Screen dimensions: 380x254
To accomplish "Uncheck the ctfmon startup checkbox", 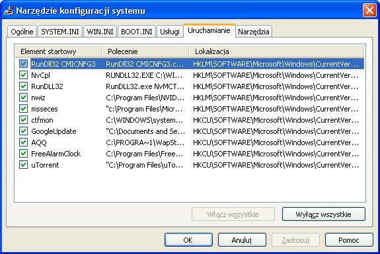I will tap(23, 120).
